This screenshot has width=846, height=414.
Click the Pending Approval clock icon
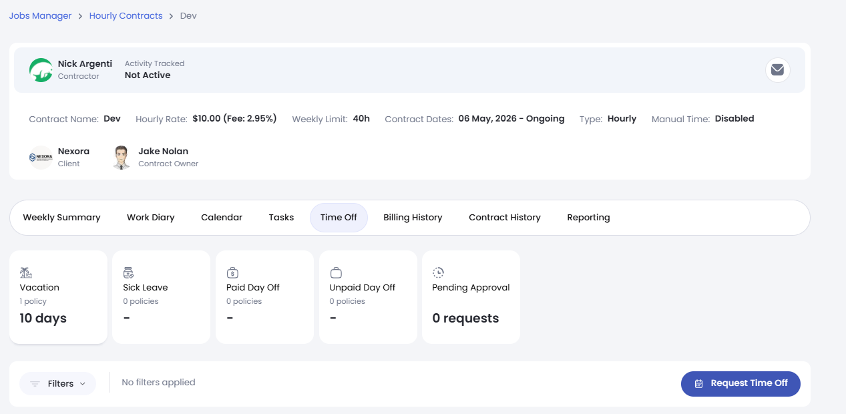click(x=439, y=272)
